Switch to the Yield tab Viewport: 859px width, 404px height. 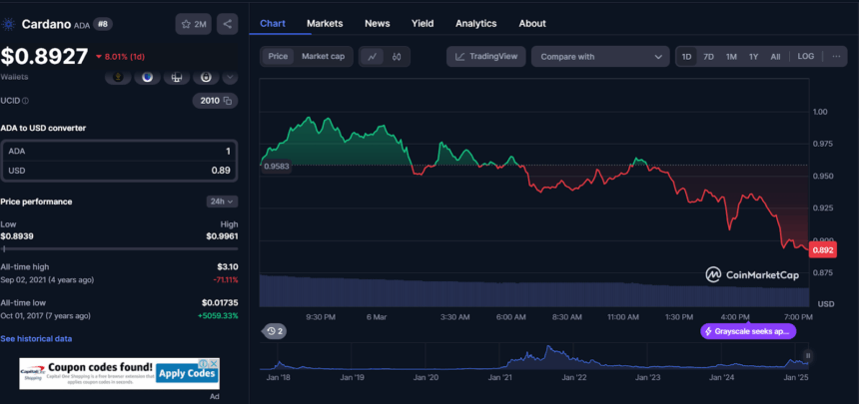click(x=423, y=24)
